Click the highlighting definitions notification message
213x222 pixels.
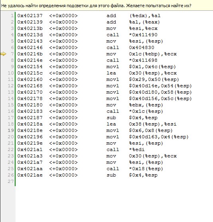tap(96, 6)
